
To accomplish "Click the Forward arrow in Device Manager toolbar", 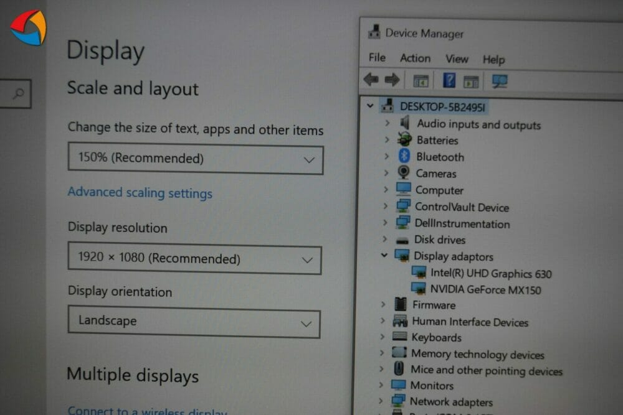I will coord(392,80).
